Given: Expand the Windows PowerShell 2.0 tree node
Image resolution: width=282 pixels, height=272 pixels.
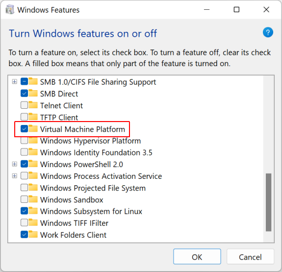Looking at the screenshot, I should pyautogui.click(x=15, y=164).
